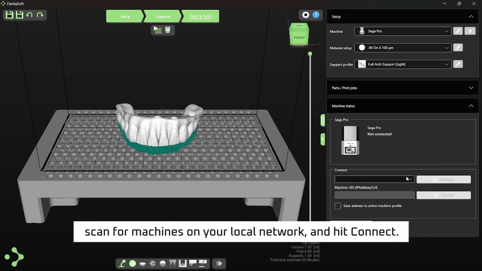The width and height of the screenshot is (482, 271).
Task: Click the Machine URI address input field
Action: [x=375, y=195]
